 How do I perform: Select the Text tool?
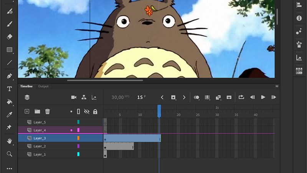(x=9, y=89)
